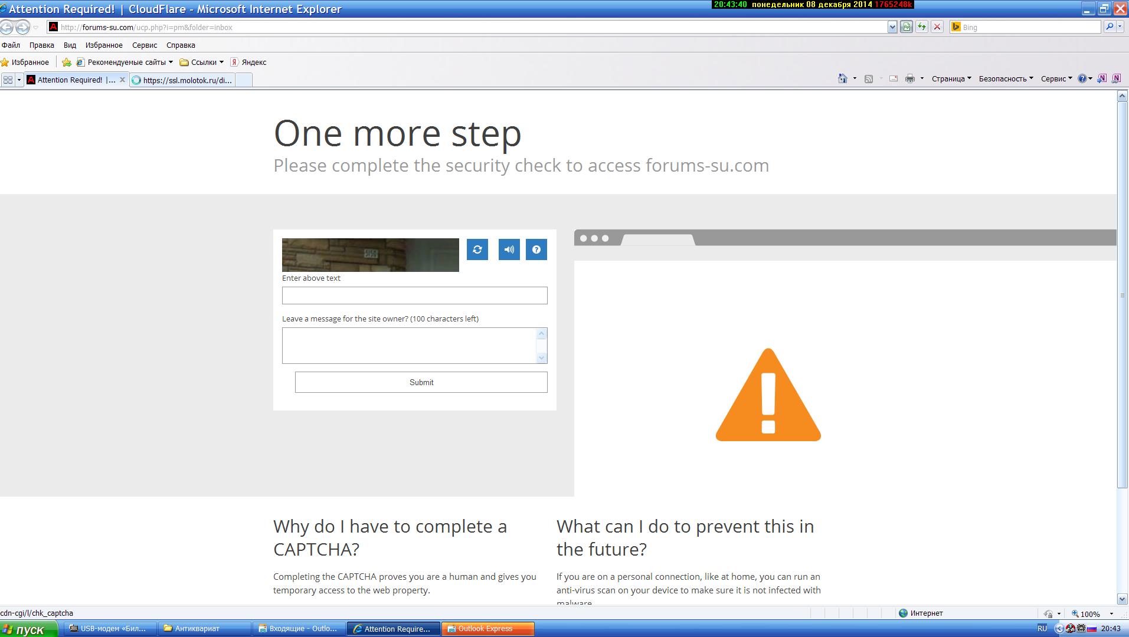This screenshot has width=1129, height=637.
Task: Open CAPTCHA help question mark icon
Action: coord(536,249)
